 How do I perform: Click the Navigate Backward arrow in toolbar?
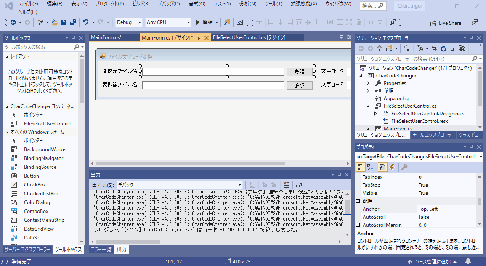13,22
